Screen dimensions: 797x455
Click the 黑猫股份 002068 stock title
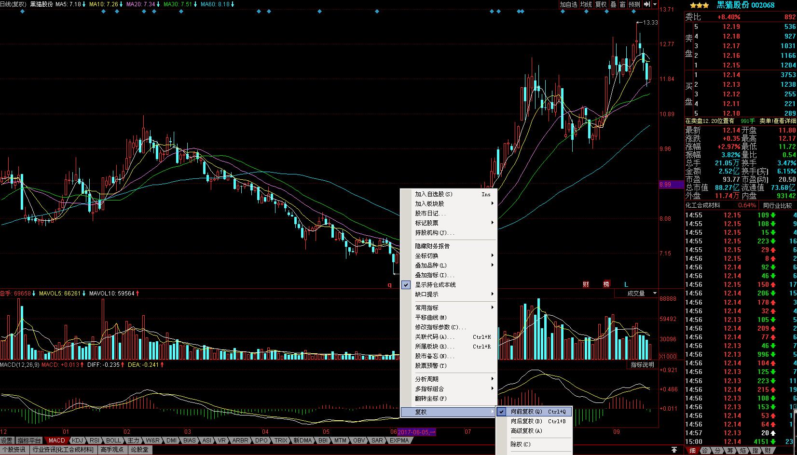746,5
